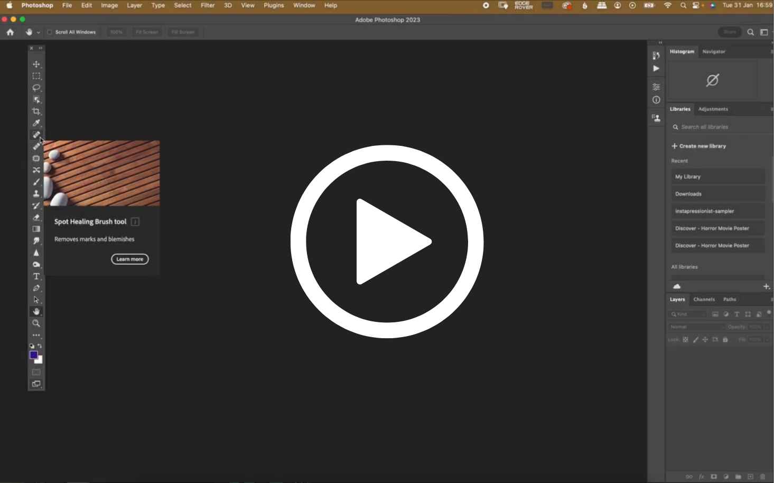Click the cloud sync icon in Libraries
The image size is (774, 483).
coord(677,286)
